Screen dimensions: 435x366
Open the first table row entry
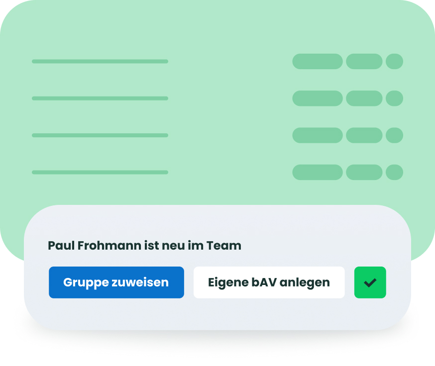pyautogui.click(x=100, y=61)
